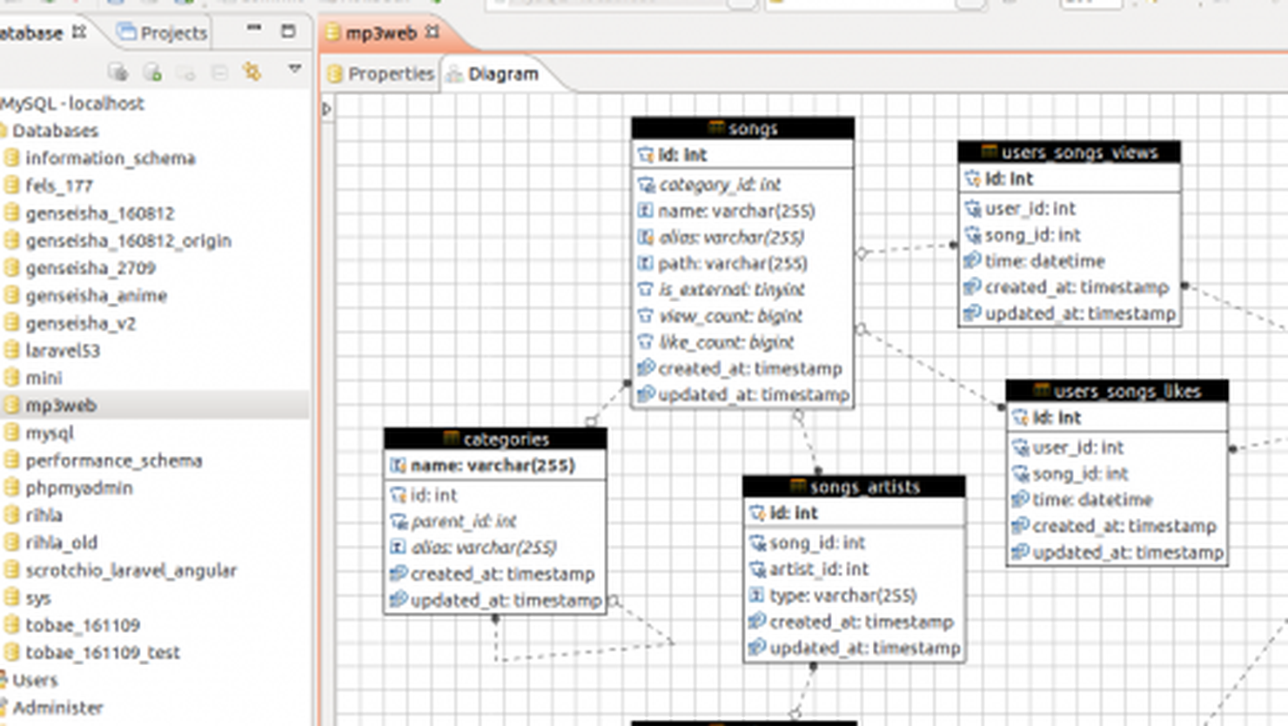1288x726 pixels.
Task: Select path: varchar(255) in songs table
Action: pos(733,263)
